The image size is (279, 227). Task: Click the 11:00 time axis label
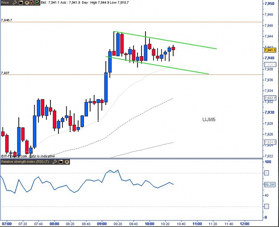[x=197, y=223]
